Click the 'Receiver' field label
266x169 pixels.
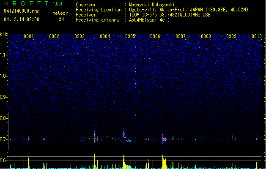(86, 15)
